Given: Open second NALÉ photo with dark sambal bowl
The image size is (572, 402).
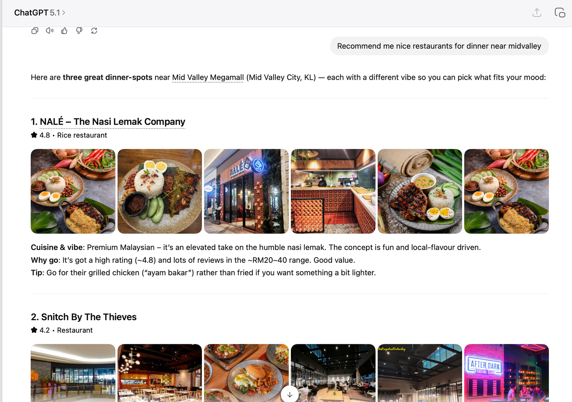Looking at the screenshot, I should coord(160,191).
